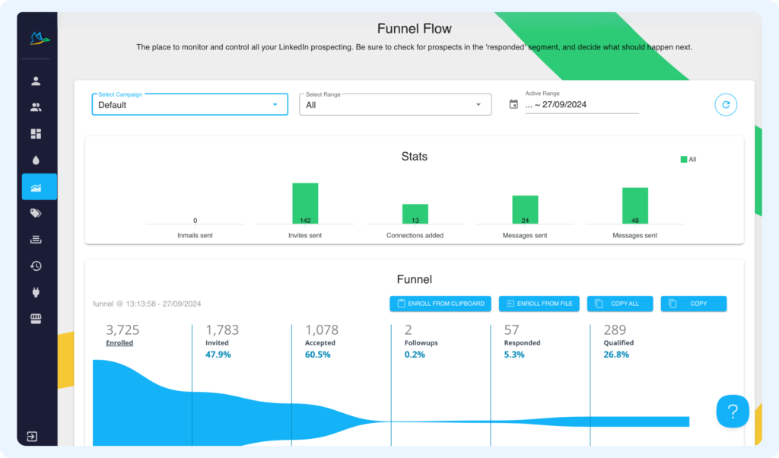Click the Enroll From Clipboard button
Image resolution: width=779 pixels, height=458 pixels.
click(440, 304)
